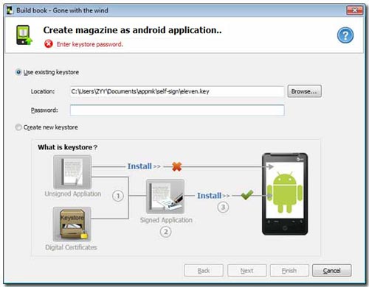Click the red error icon beside keystore message
The image size is (369, 287).
point(49,44)
